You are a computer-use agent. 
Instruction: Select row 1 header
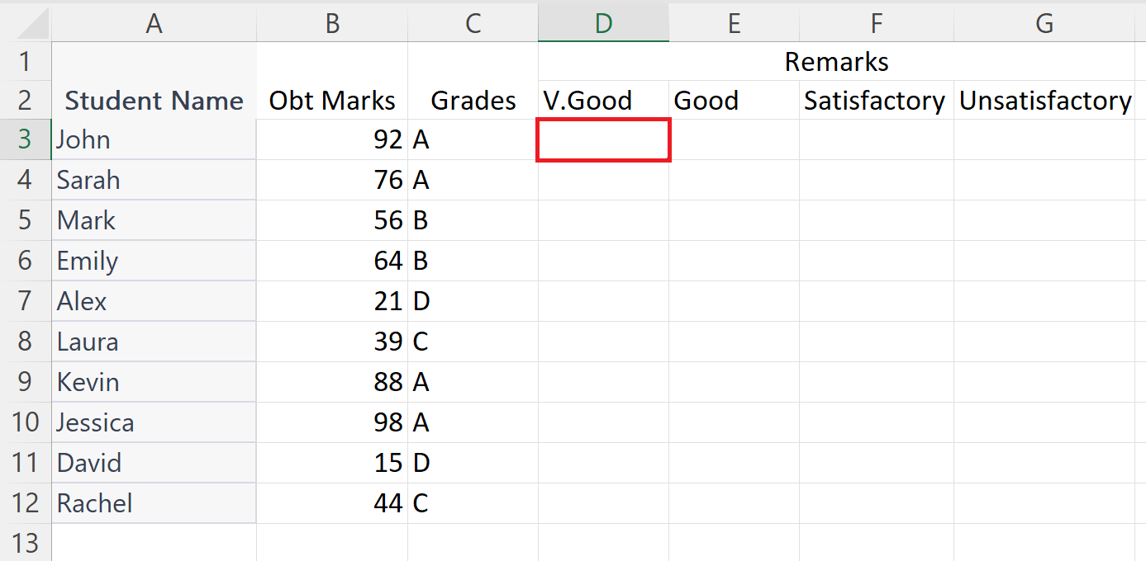coord(26,61)
